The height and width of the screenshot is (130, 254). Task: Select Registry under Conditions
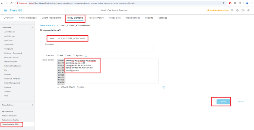[x=8, y=87]
